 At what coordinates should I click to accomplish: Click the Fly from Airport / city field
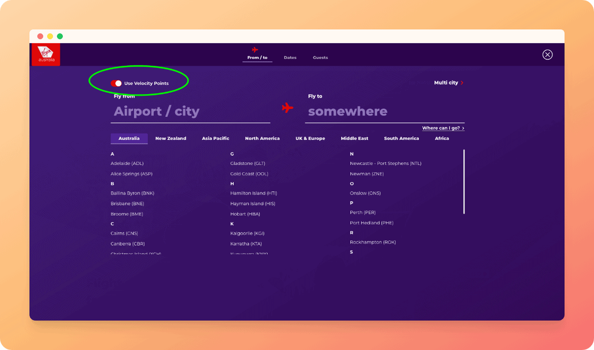(156, 111)
